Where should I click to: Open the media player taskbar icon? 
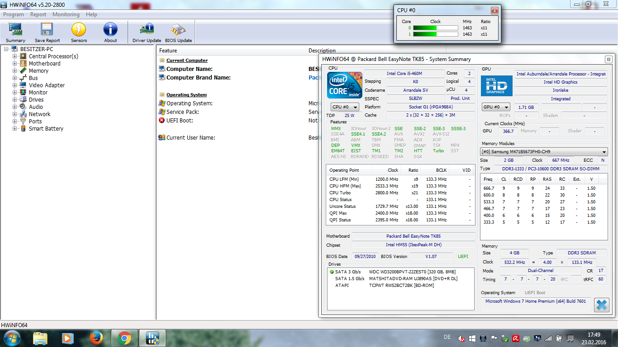[67, 338]
